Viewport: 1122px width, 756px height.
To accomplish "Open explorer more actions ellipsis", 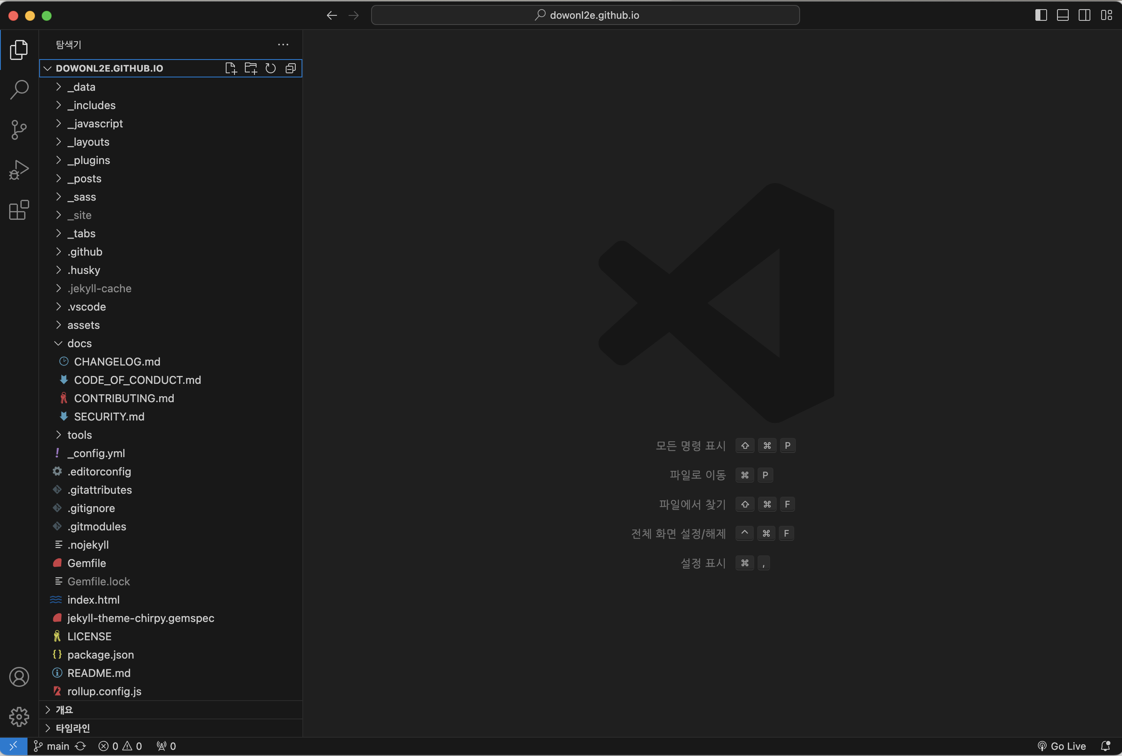I will [x=283, y=45].
